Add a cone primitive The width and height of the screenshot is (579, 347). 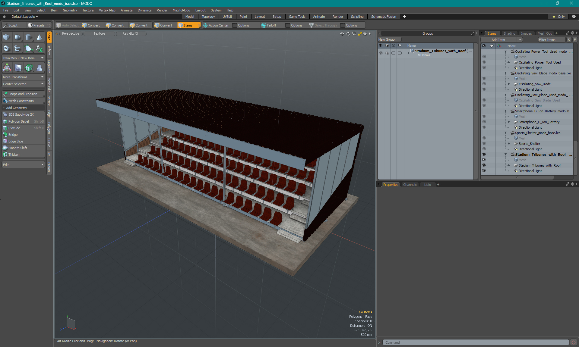(x=39, y=37)
